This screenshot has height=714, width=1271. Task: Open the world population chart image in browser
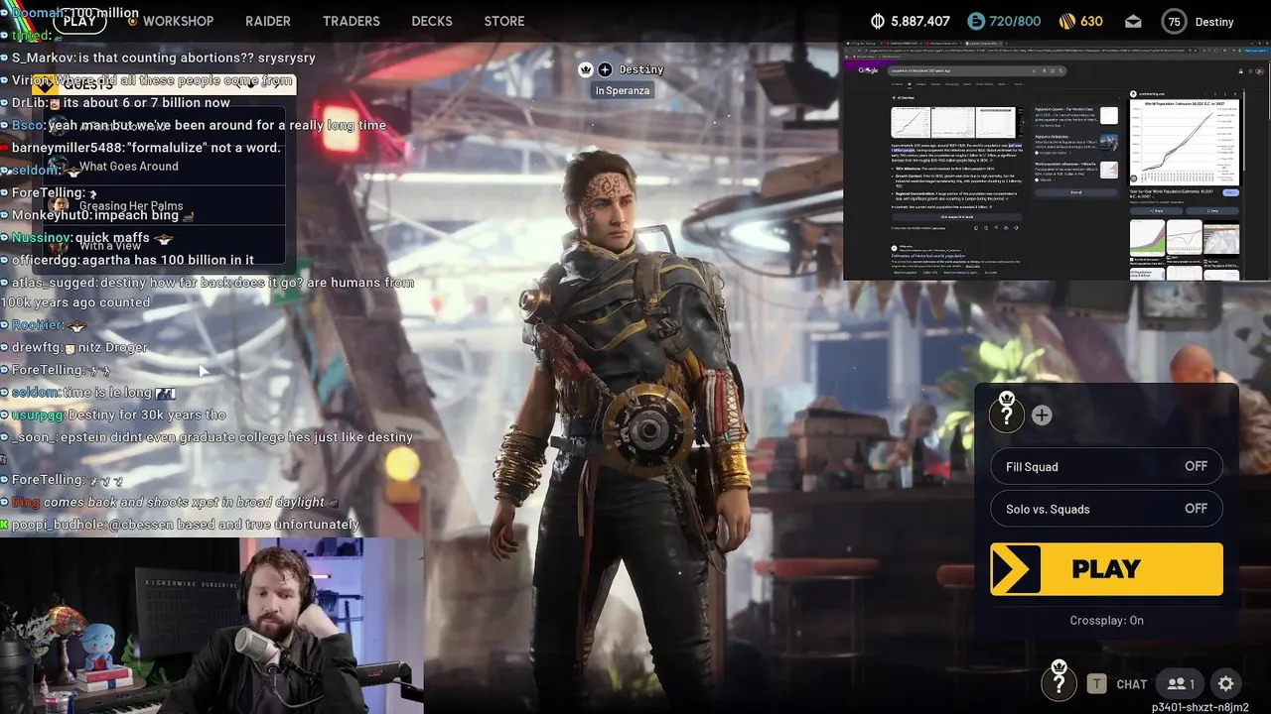[x=1184, y=141]
